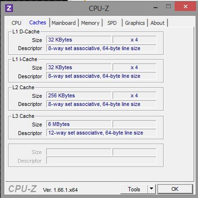The width and height of the screenshot is (198, 198).
Task: Select the Caches tab
Action: pos(38,22)
